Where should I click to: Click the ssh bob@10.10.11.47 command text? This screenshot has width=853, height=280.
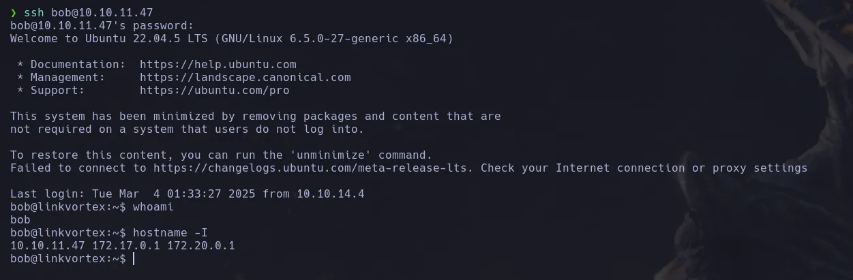tap(88, 13)
